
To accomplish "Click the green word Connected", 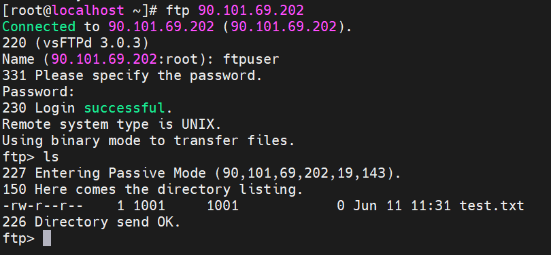I will click(39, 26).
